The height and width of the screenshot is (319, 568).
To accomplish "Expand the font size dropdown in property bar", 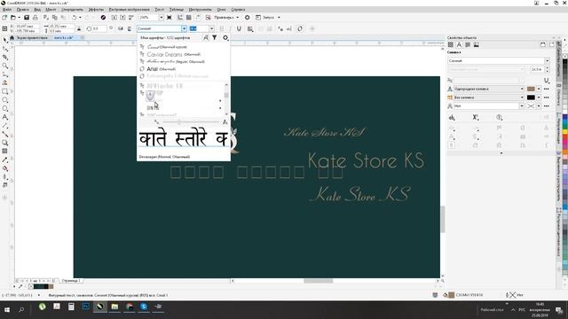I will click(211, 28).
